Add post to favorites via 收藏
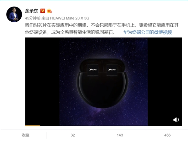Viewport: 188px width, 141px height. (25, 135)
